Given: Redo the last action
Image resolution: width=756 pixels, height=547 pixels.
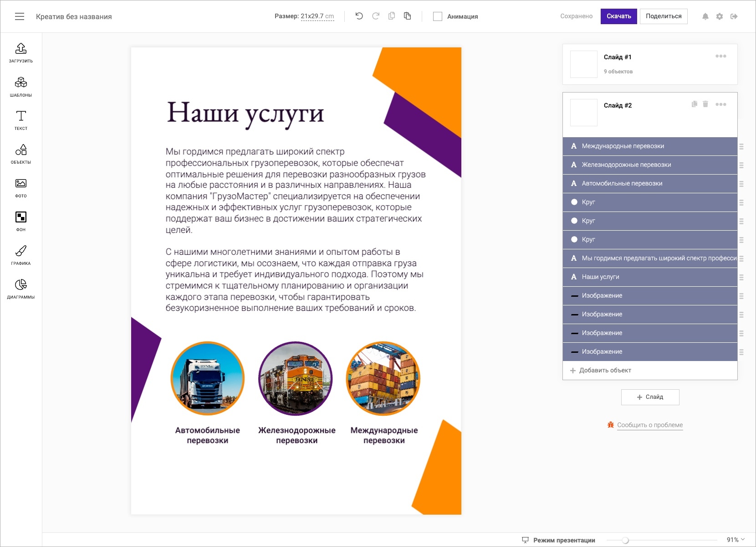Looking at the screenshot, I should pos(376,16).
